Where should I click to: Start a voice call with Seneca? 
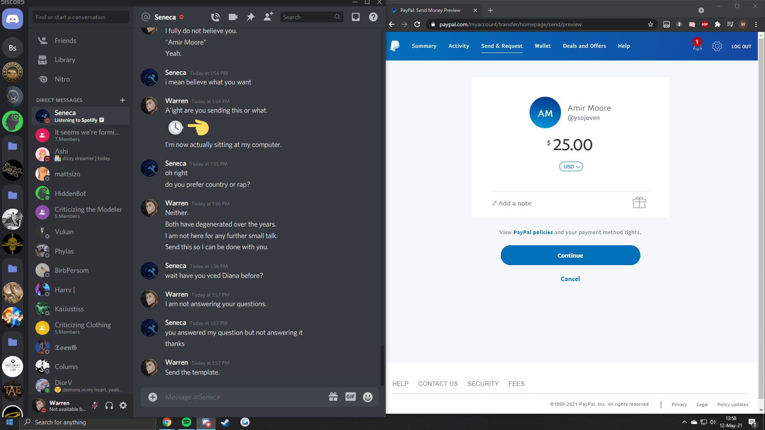[215, 17]
